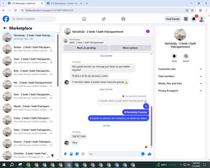The height and width of the screenshot is (168, 210).
Task: Click the browser address bar
Action: (x=104, y=10)
